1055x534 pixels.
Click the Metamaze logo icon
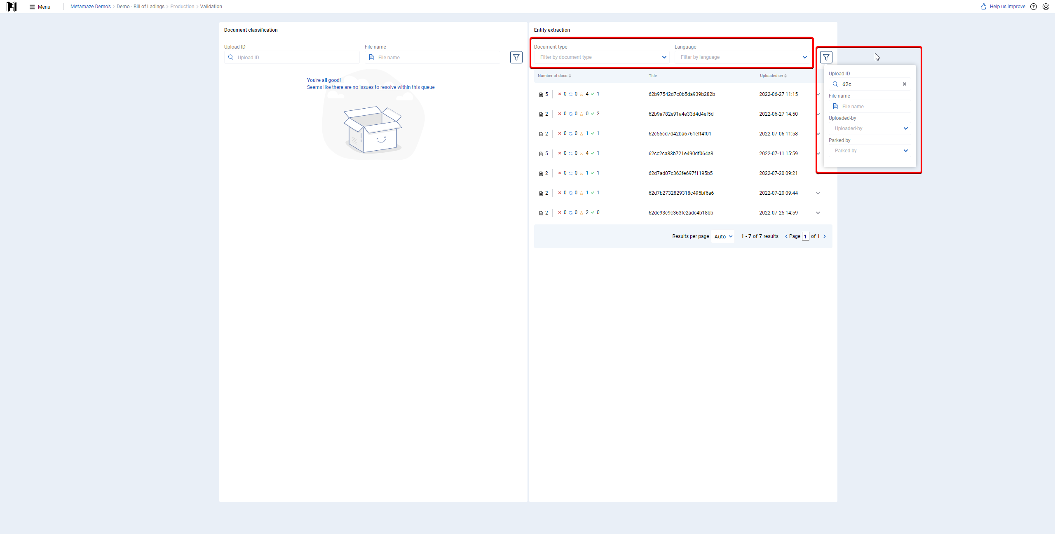[x=12, y=7]
